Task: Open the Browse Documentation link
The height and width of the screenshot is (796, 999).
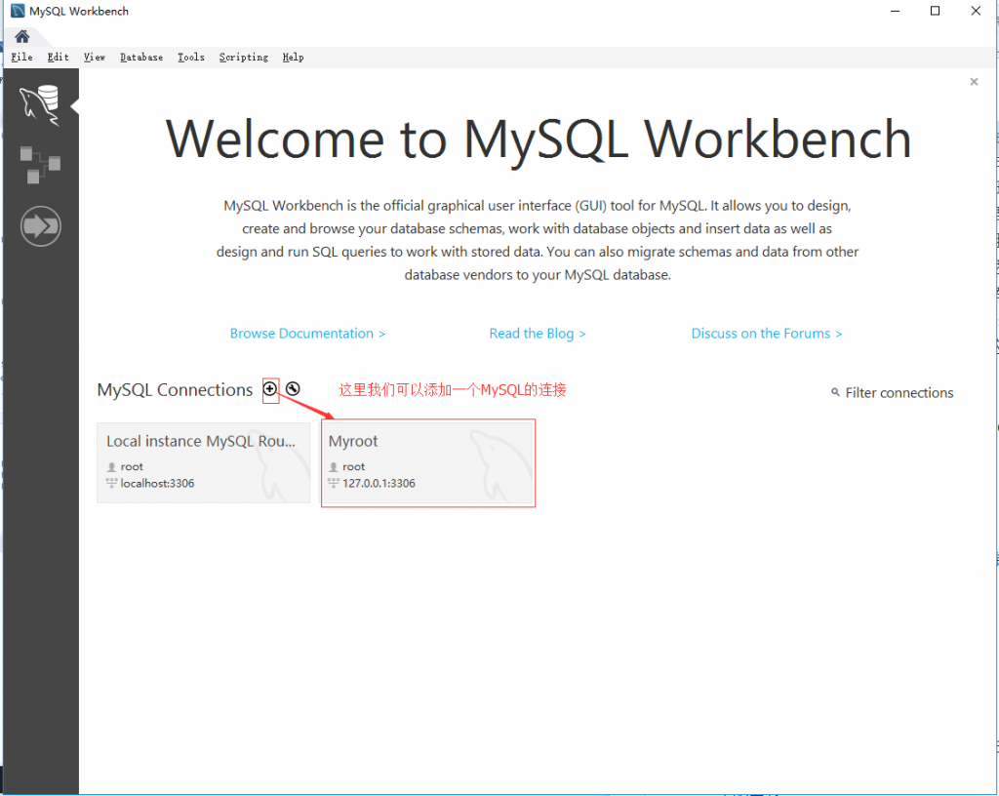Action: pyautogui.click(x=307, y=333)
